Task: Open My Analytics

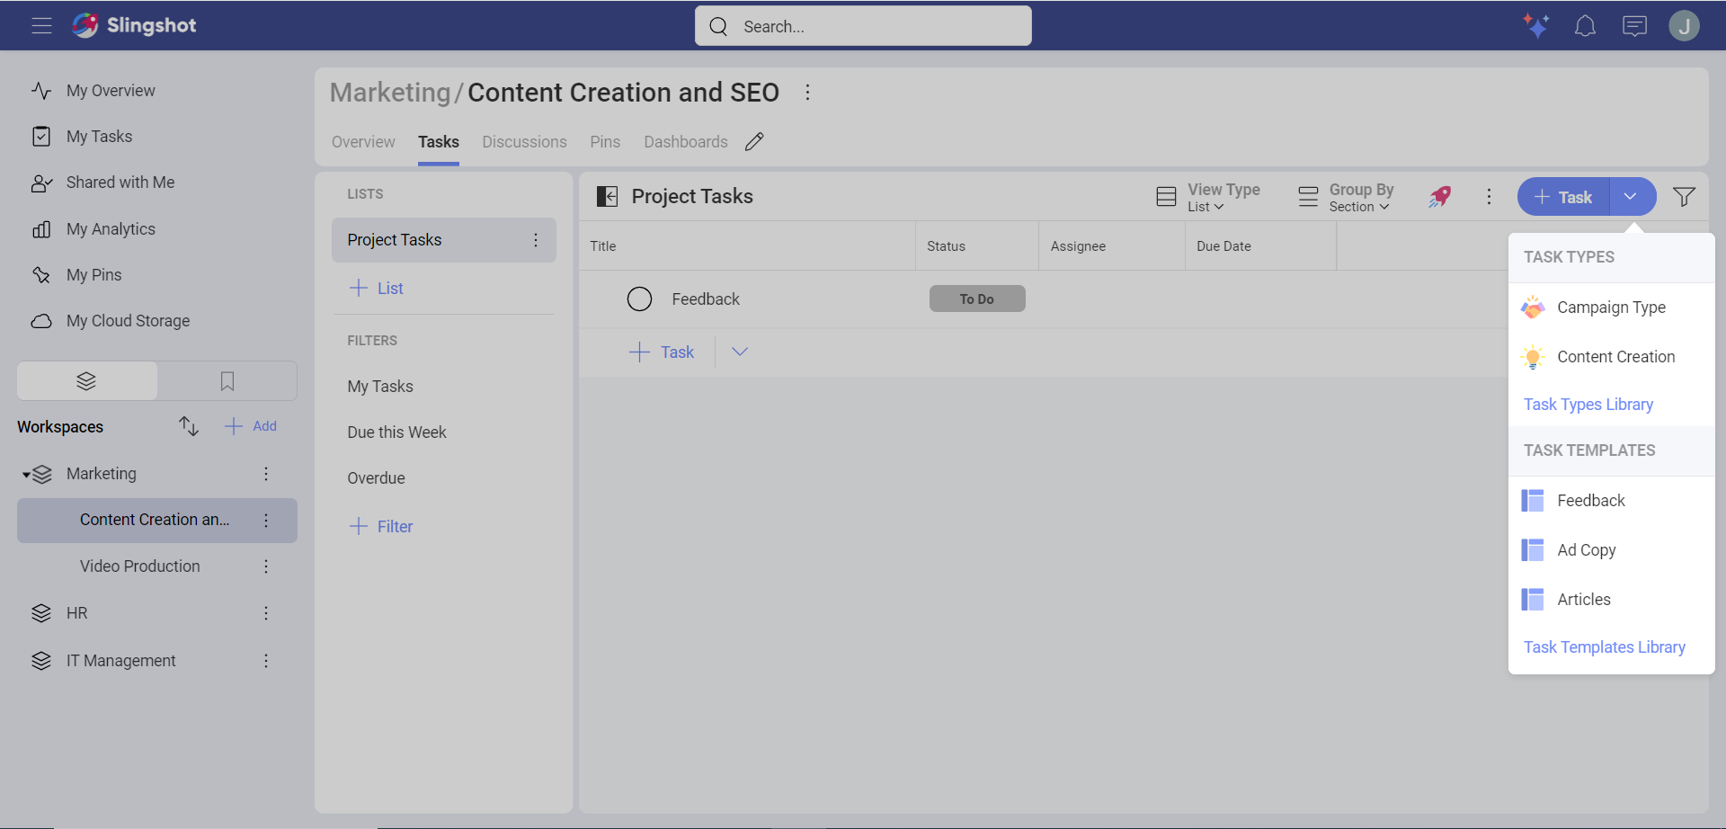Action: click(111, 229)
